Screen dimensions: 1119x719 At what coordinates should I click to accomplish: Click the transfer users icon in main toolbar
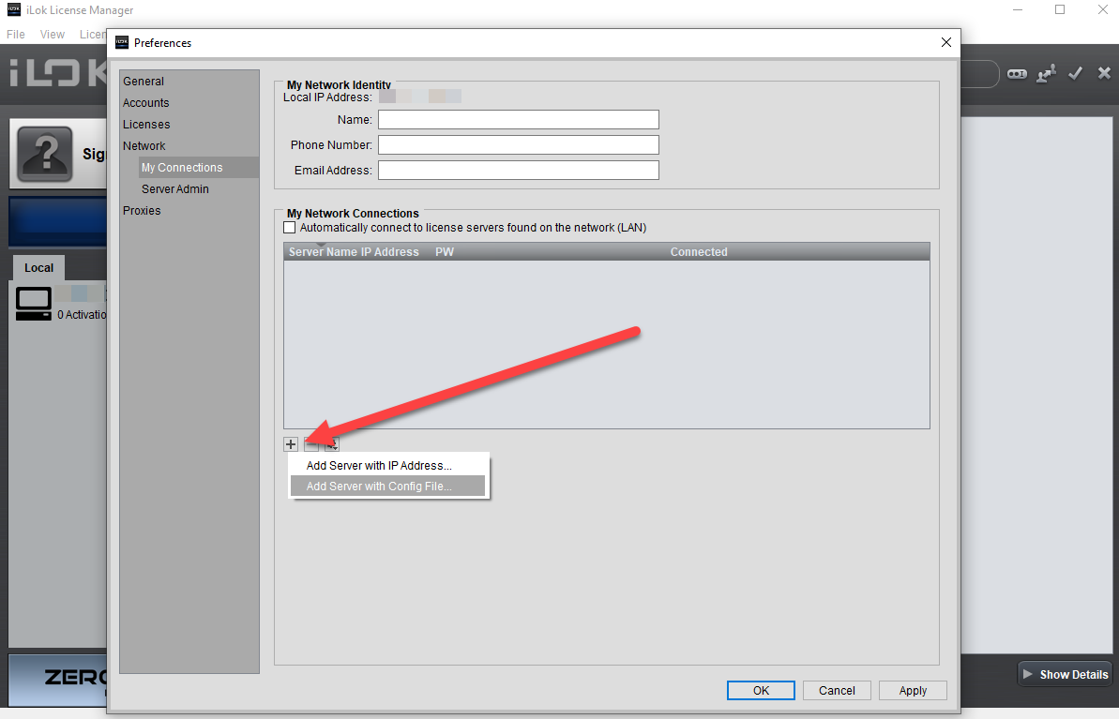click(x=1046, y=73)
